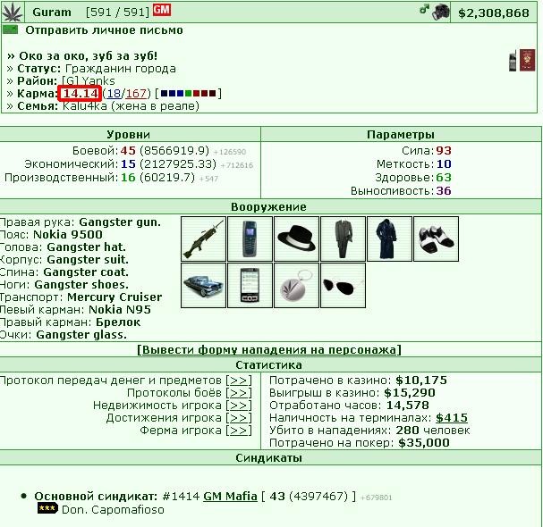Click the Mercury Cruiser transport name

point(115,297)
